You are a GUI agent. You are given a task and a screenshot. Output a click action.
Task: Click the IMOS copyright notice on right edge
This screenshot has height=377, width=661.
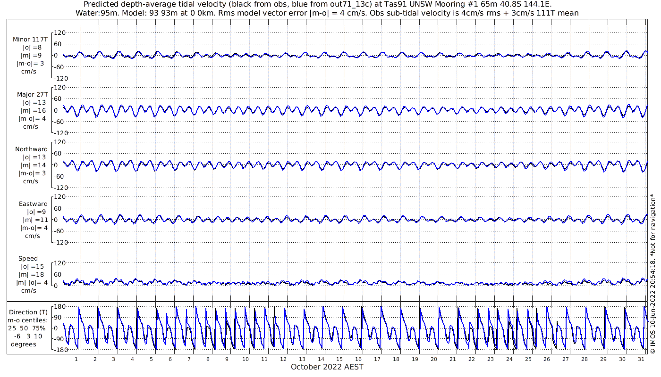[x=653, y=273]
